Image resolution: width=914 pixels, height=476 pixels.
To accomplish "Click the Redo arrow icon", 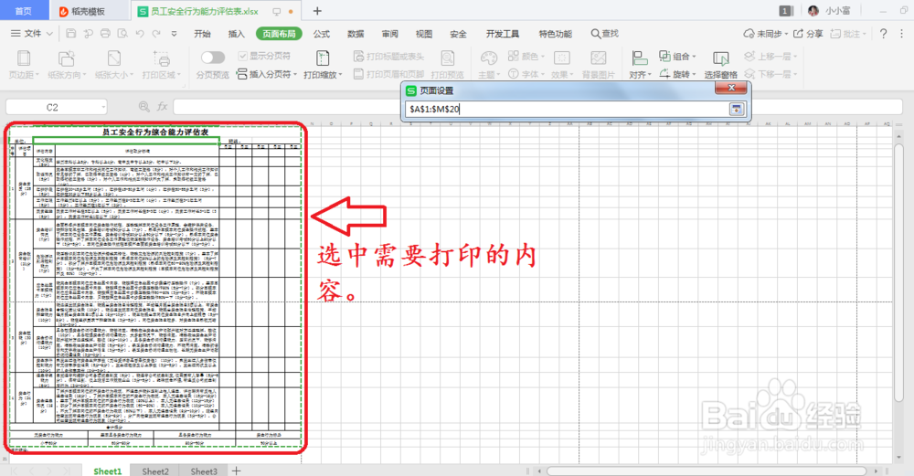I will 156,34.
